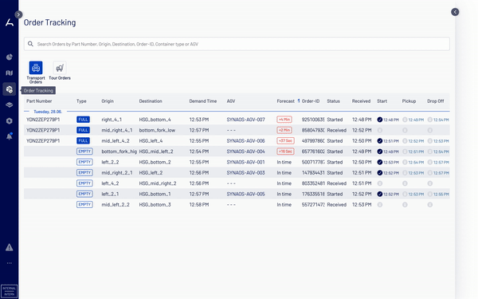Screen dimensions: 478x299
Task: Select destination HSG_mid_right_2
Action: (x=158, y=183)
